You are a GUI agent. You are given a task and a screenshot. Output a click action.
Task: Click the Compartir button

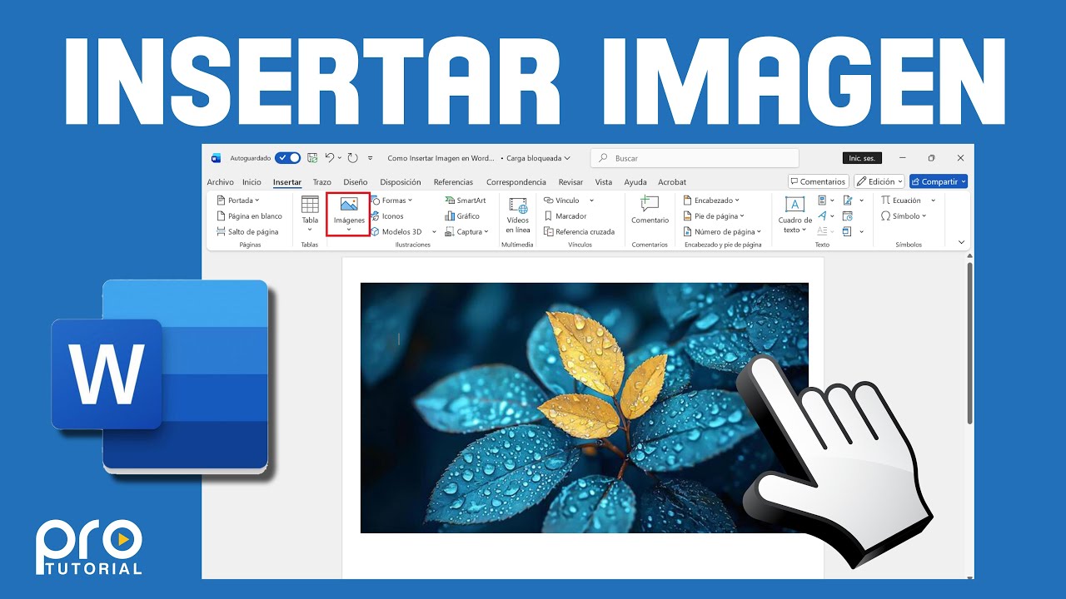pos(939,181)
